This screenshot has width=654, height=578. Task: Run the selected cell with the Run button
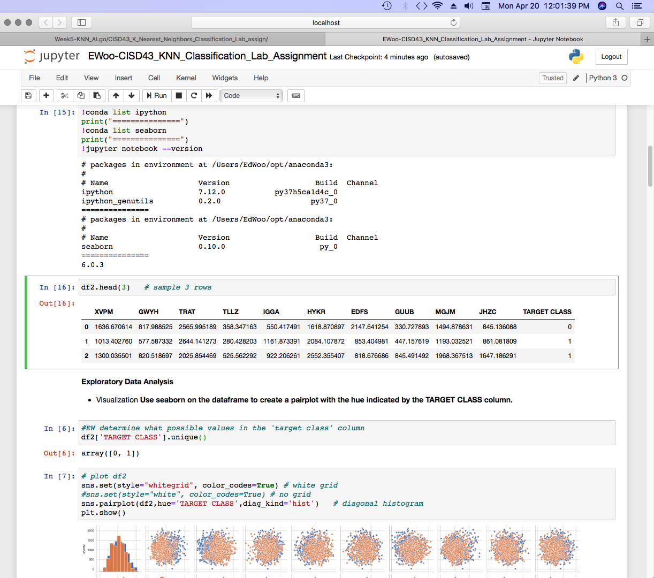point(156,95)
